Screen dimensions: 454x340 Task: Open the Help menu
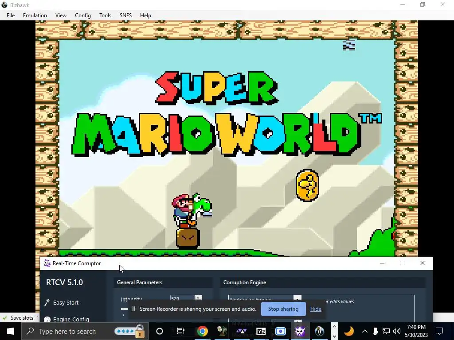[145, 15]
